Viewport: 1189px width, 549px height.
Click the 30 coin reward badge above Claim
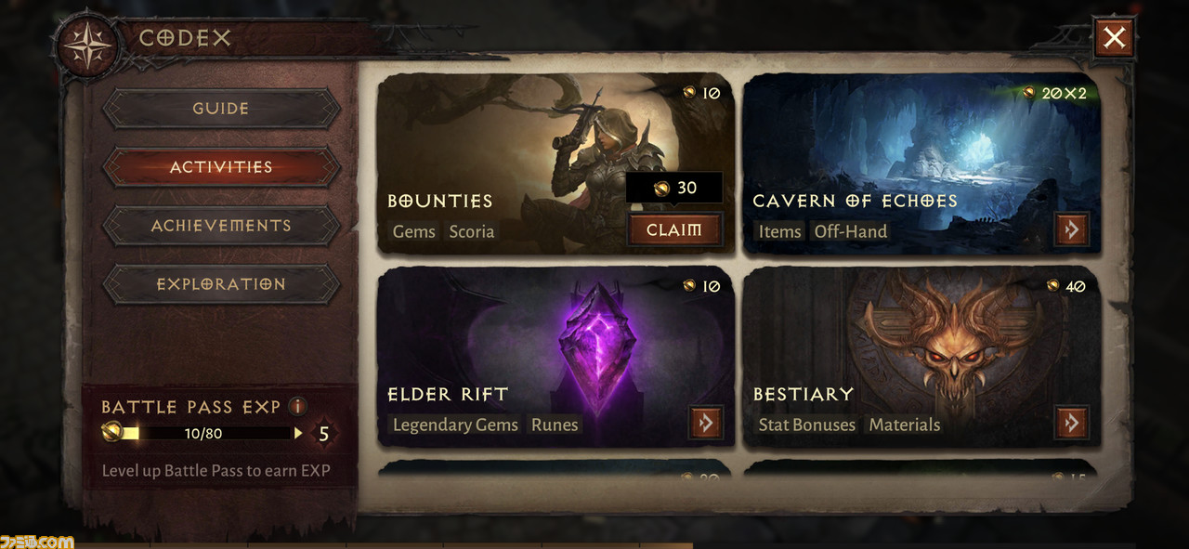675,188
